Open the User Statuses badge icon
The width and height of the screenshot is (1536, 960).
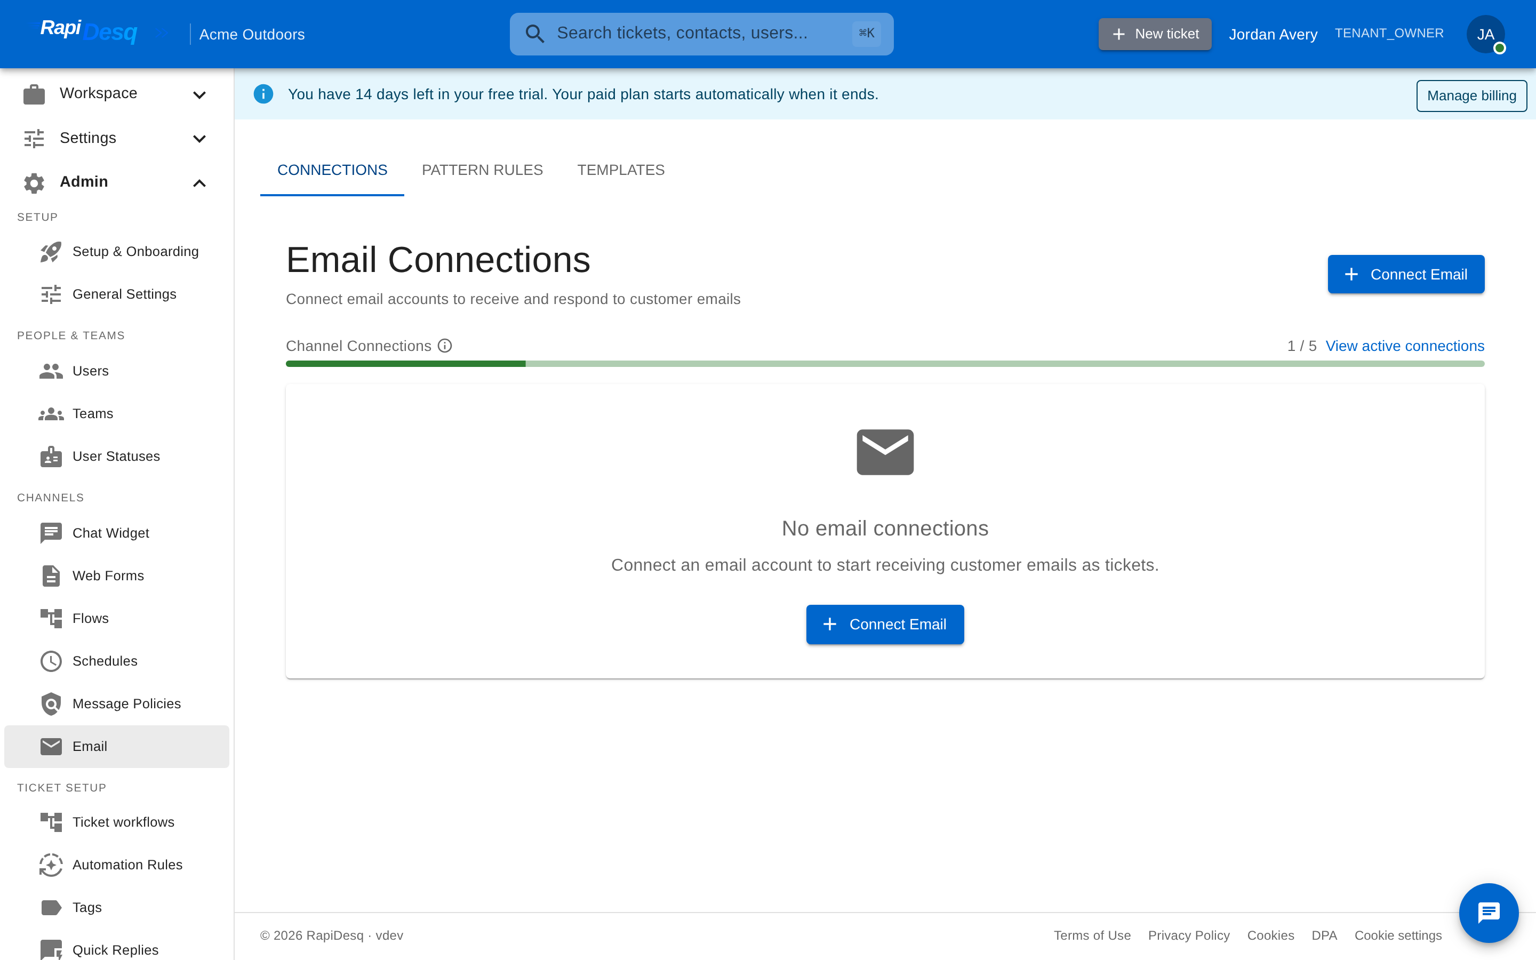(x=51, y=457)
